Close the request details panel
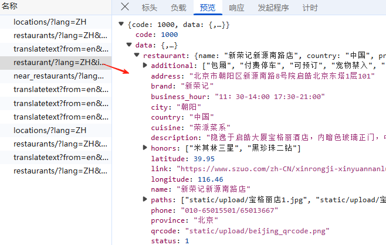Screen dimensions: 386x245 (x=125, y=6)
